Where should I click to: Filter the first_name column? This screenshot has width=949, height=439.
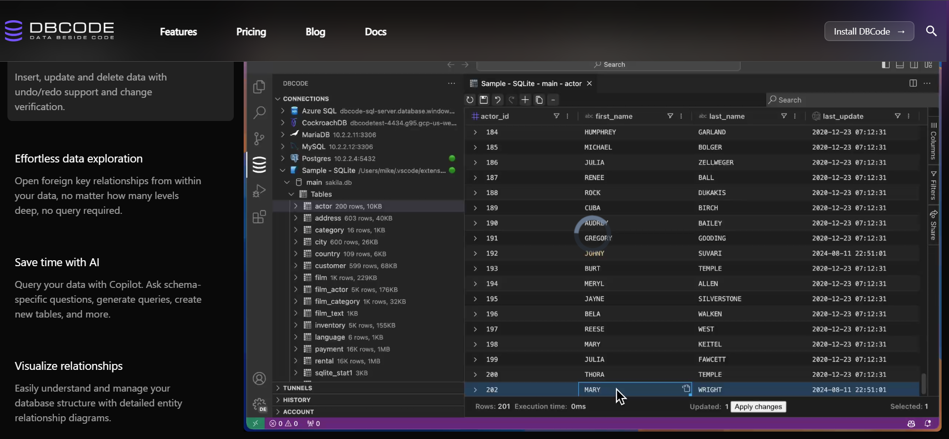(x=670, y=116)
